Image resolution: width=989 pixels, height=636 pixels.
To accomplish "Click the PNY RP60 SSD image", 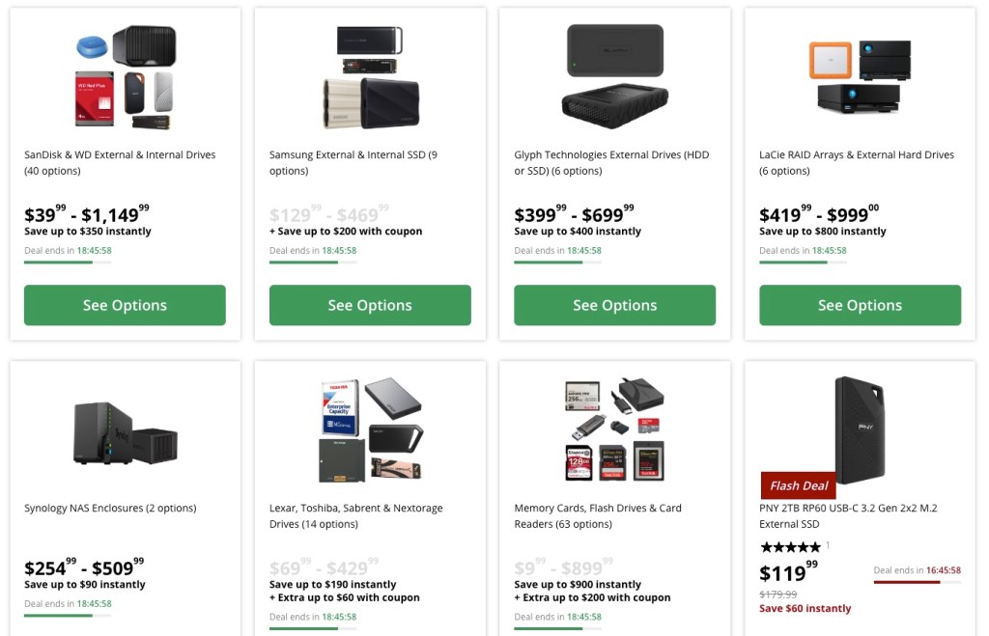I will 860,430.
